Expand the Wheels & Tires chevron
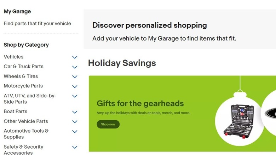The height and width of the screenshot is (155, 276). (75, 76)
